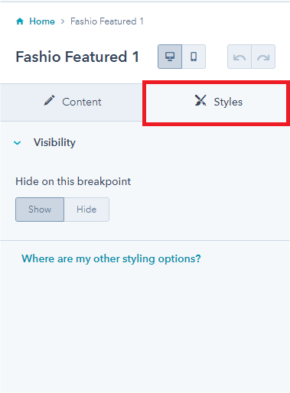Click Fashio Featured 1 breadcrumb item

click(x=107, y=21)
